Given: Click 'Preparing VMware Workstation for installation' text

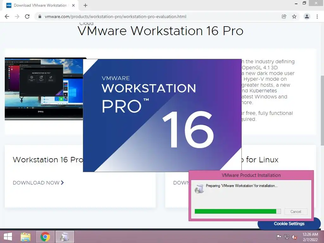Looking at the screenshot, I should click(242, 185).
